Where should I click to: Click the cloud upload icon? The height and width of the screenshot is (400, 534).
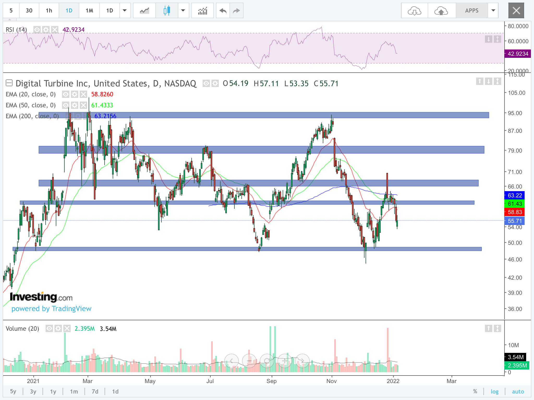(x=441, y=11)
